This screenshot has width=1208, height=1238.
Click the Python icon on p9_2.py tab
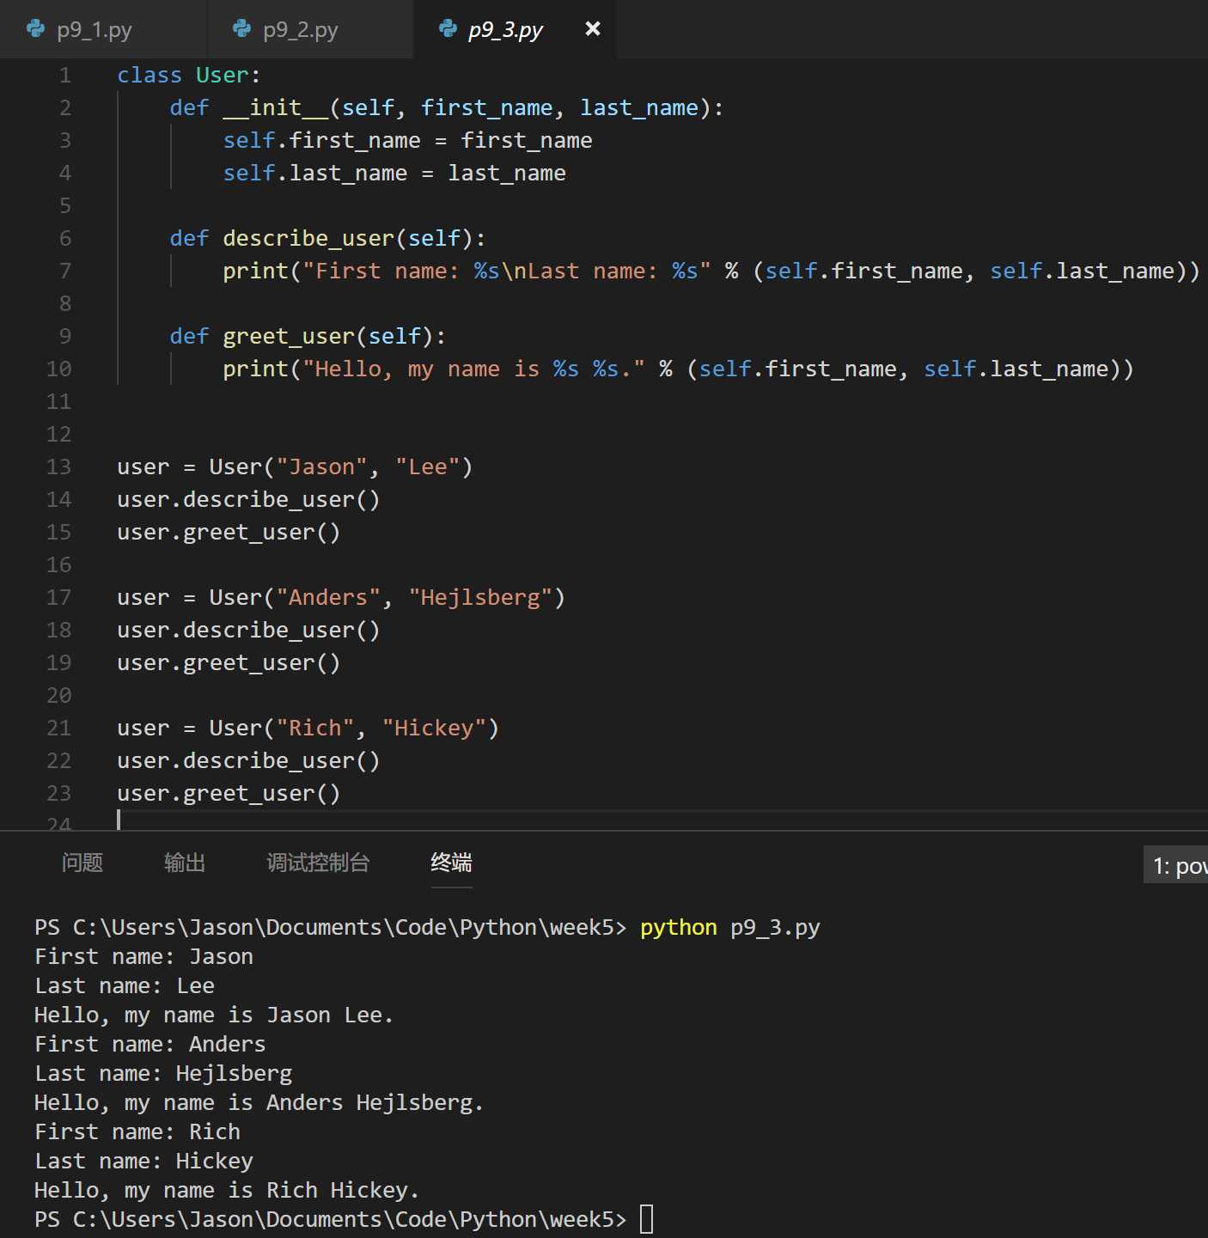click(x=242, y=29)
